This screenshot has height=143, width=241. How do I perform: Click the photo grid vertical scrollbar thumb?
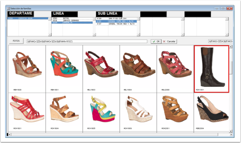pos(231,68)
